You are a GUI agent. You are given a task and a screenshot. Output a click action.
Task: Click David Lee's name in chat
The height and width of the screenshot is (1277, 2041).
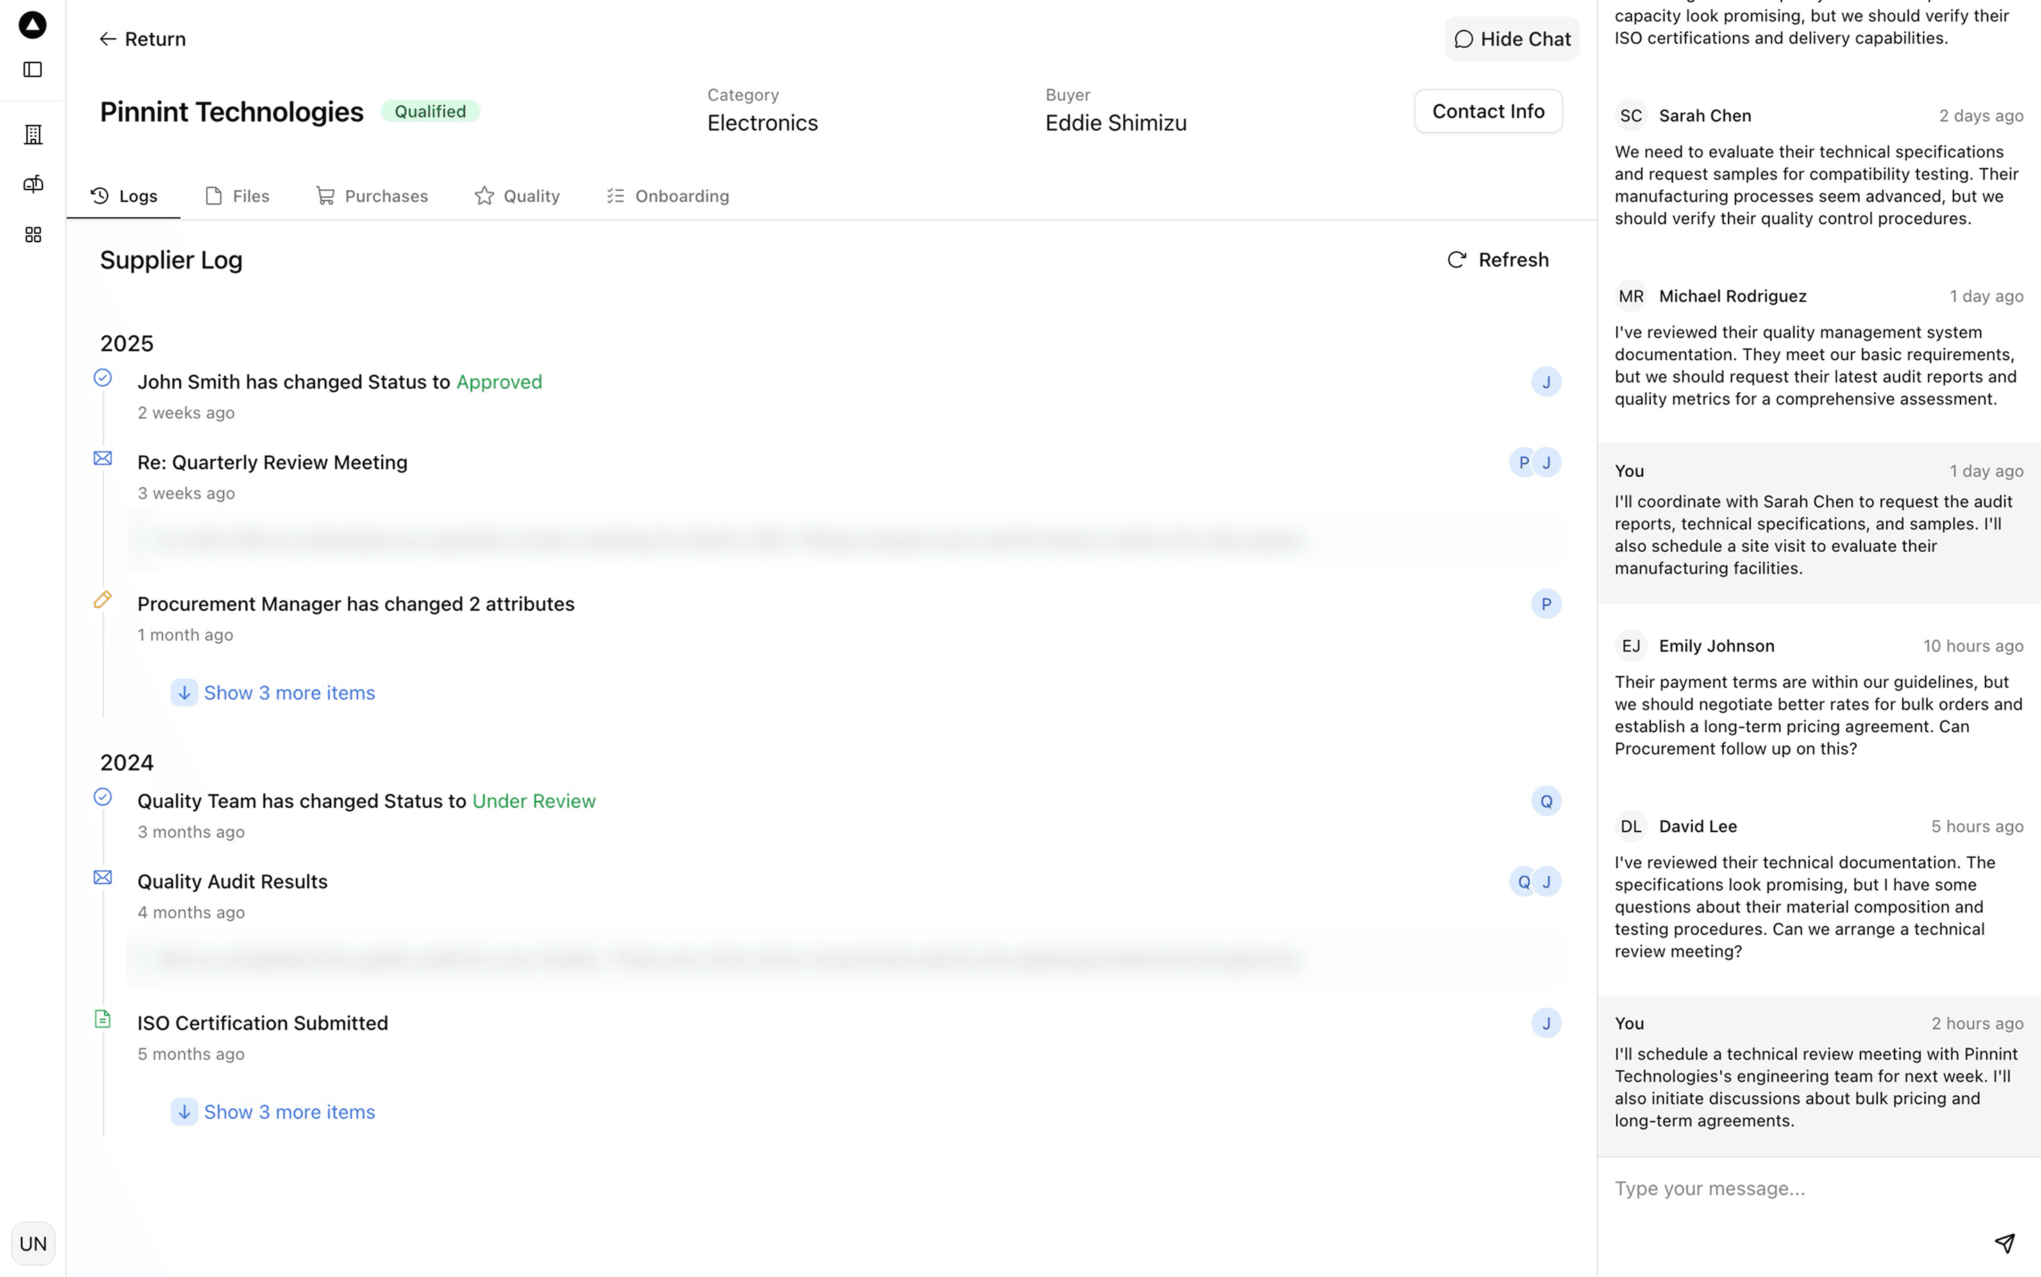(1697, 827)
